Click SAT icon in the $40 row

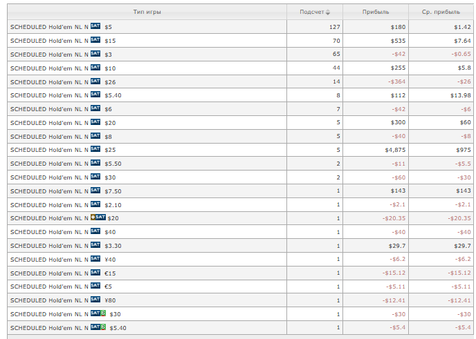click(95, 231)
